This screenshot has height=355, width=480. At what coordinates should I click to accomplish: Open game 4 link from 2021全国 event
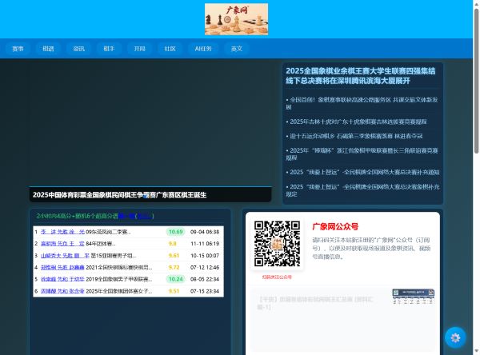[62, 267]
